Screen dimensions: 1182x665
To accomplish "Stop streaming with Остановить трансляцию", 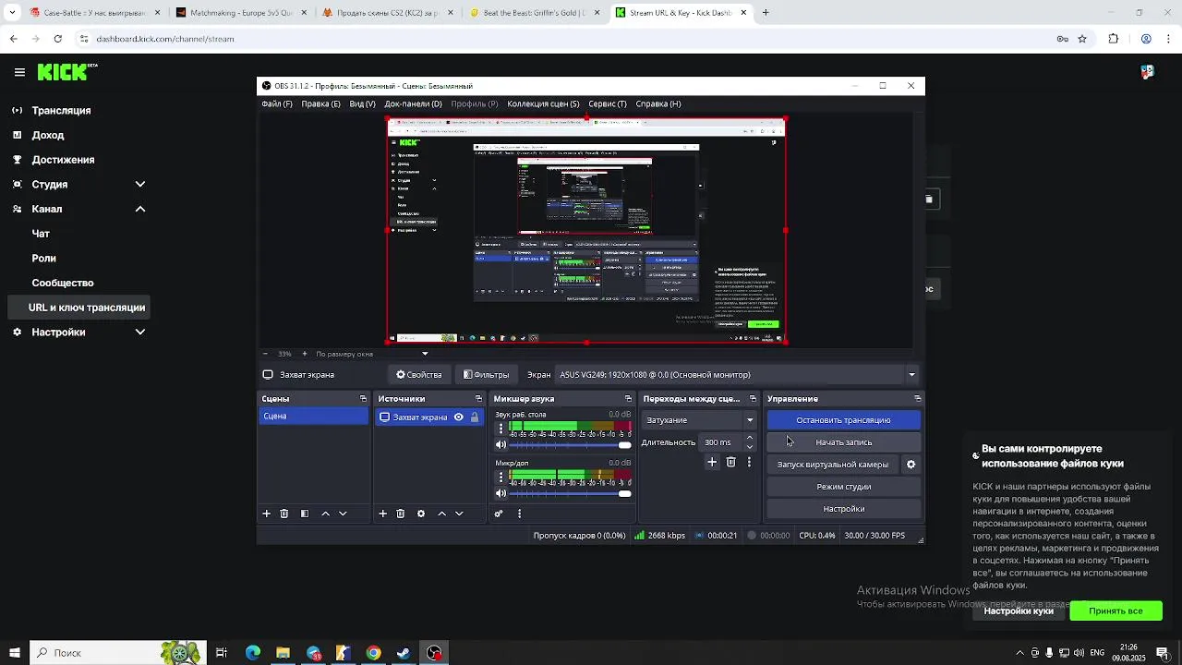I will (843, 420).
